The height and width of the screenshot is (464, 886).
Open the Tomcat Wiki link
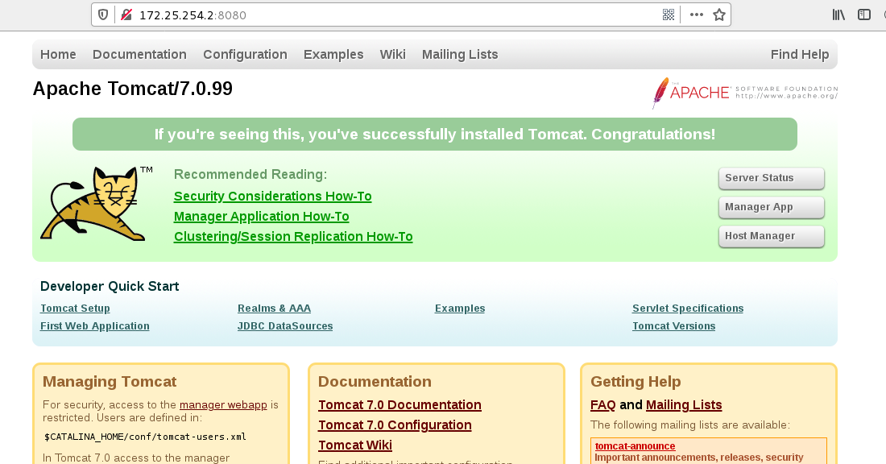click(x=355, y=445)
